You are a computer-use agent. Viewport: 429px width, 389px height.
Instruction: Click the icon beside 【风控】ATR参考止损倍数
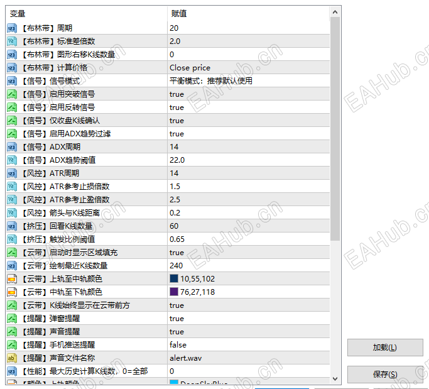12,187
